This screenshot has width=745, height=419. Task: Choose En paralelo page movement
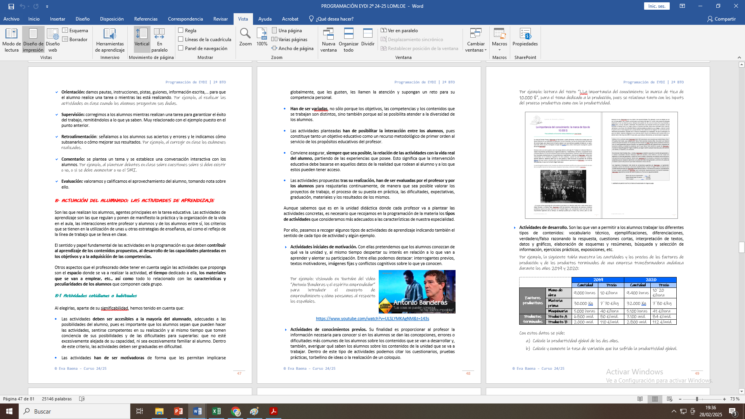pos(159,39)
